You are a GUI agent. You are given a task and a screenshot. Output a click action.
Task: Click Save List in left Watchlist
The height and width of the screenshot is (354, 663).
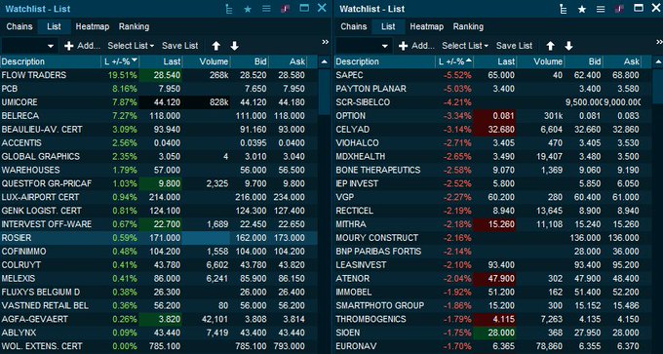(180, 46)
